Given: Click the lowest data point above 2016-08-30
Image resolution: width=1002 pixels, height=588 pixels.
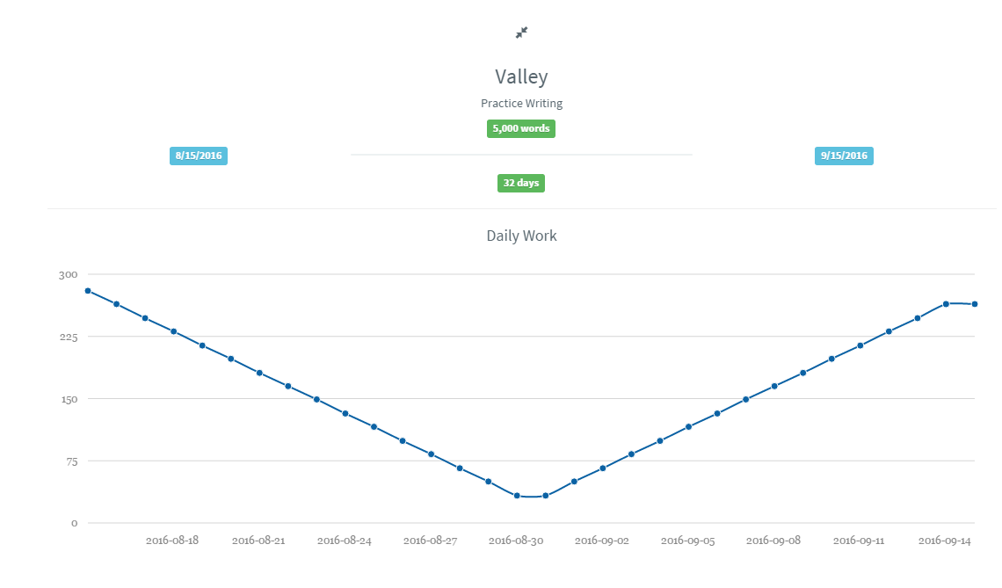Looking at the screenshot, I should (x=517, y=496).
